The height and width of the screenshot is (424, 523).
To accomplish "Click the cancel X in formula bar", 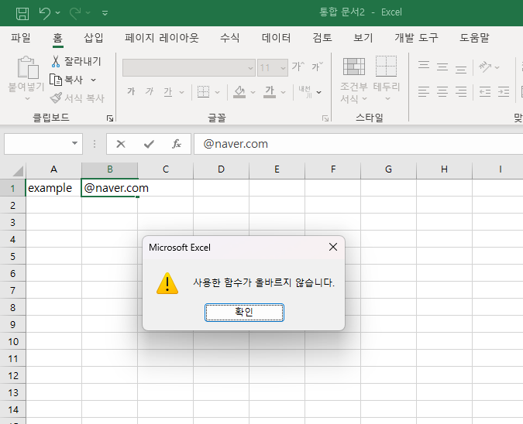I will pos(121,144).
